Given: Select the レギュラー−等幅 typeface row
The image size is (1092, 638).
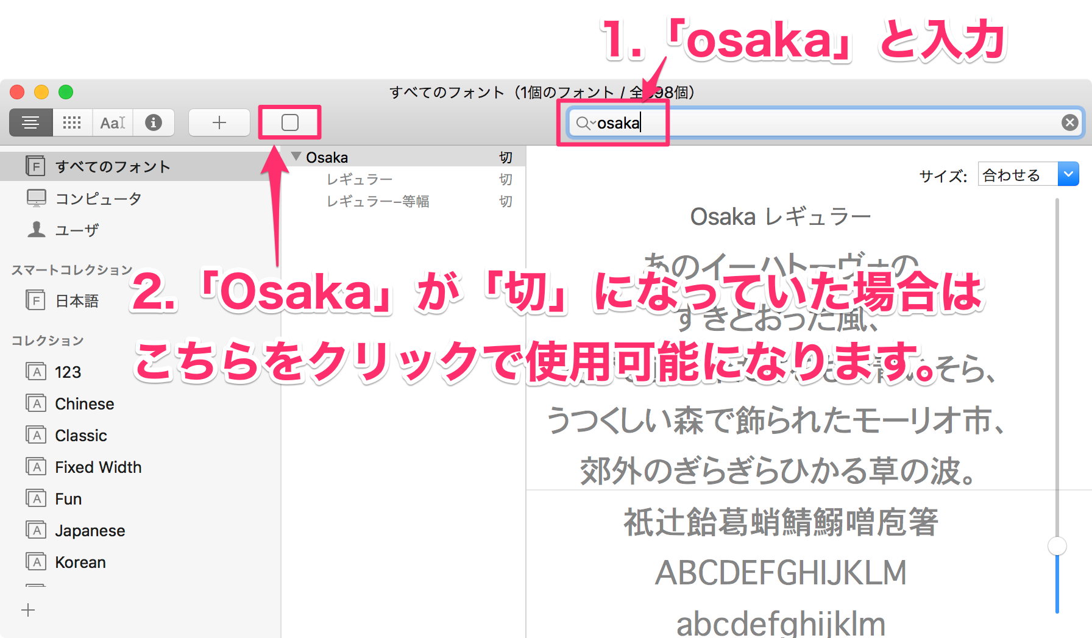Looking at the screenshot, I should (403, 201).
